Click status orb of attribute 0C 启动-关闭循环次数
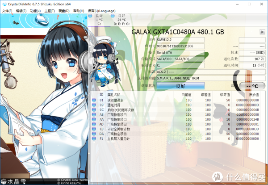268x185 pixels. (x=94, y=109)
